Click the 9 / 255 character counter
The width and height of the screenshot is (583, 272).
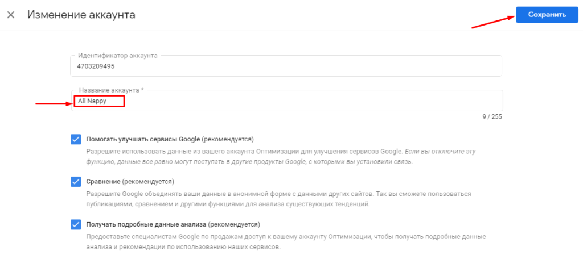click(491, 117)
